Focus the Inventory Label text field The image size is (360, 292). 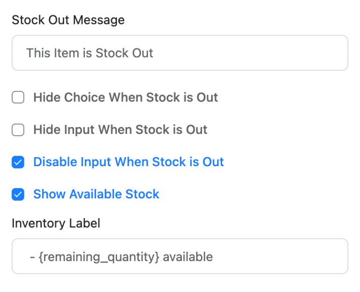[180, 256]
